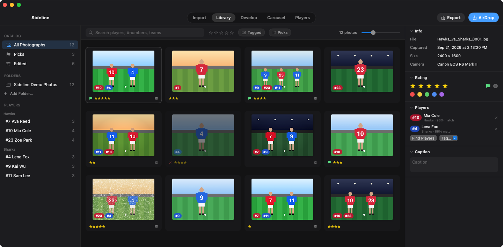503x247 pixels.
Task: Select the single #7 sunset photo thumbnail
Action: click(x=203, y=71)
